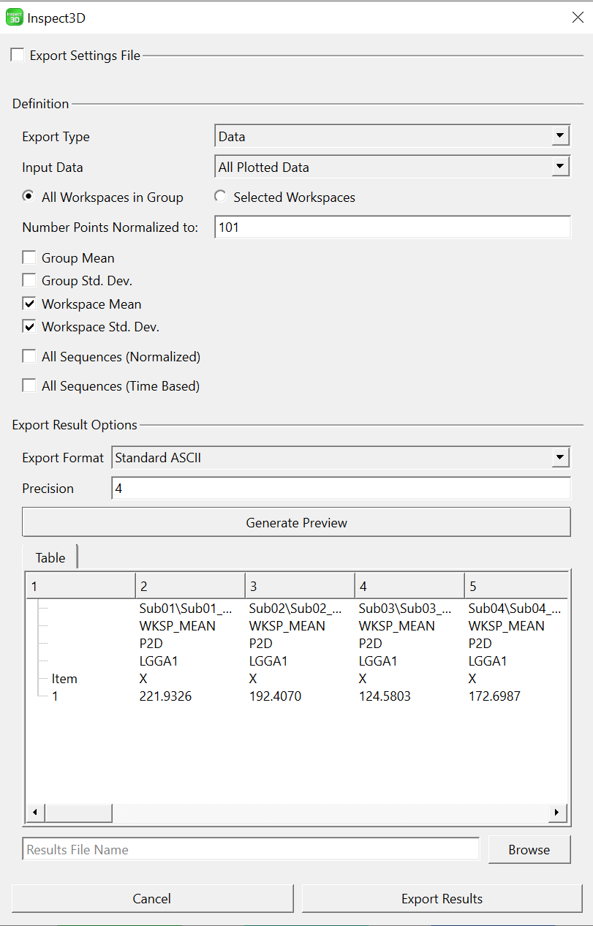Click Export Results button
The width and height of the screenshot is (593, 926).
[442, 899]
